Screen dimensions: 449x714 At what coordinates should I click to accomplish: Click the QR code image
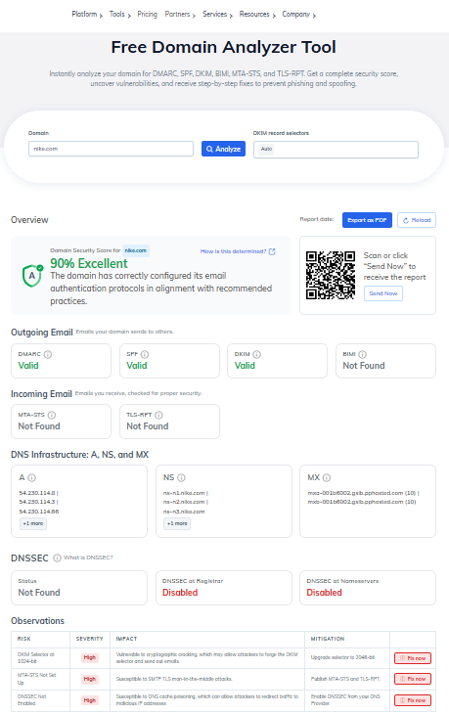(331, 275)
